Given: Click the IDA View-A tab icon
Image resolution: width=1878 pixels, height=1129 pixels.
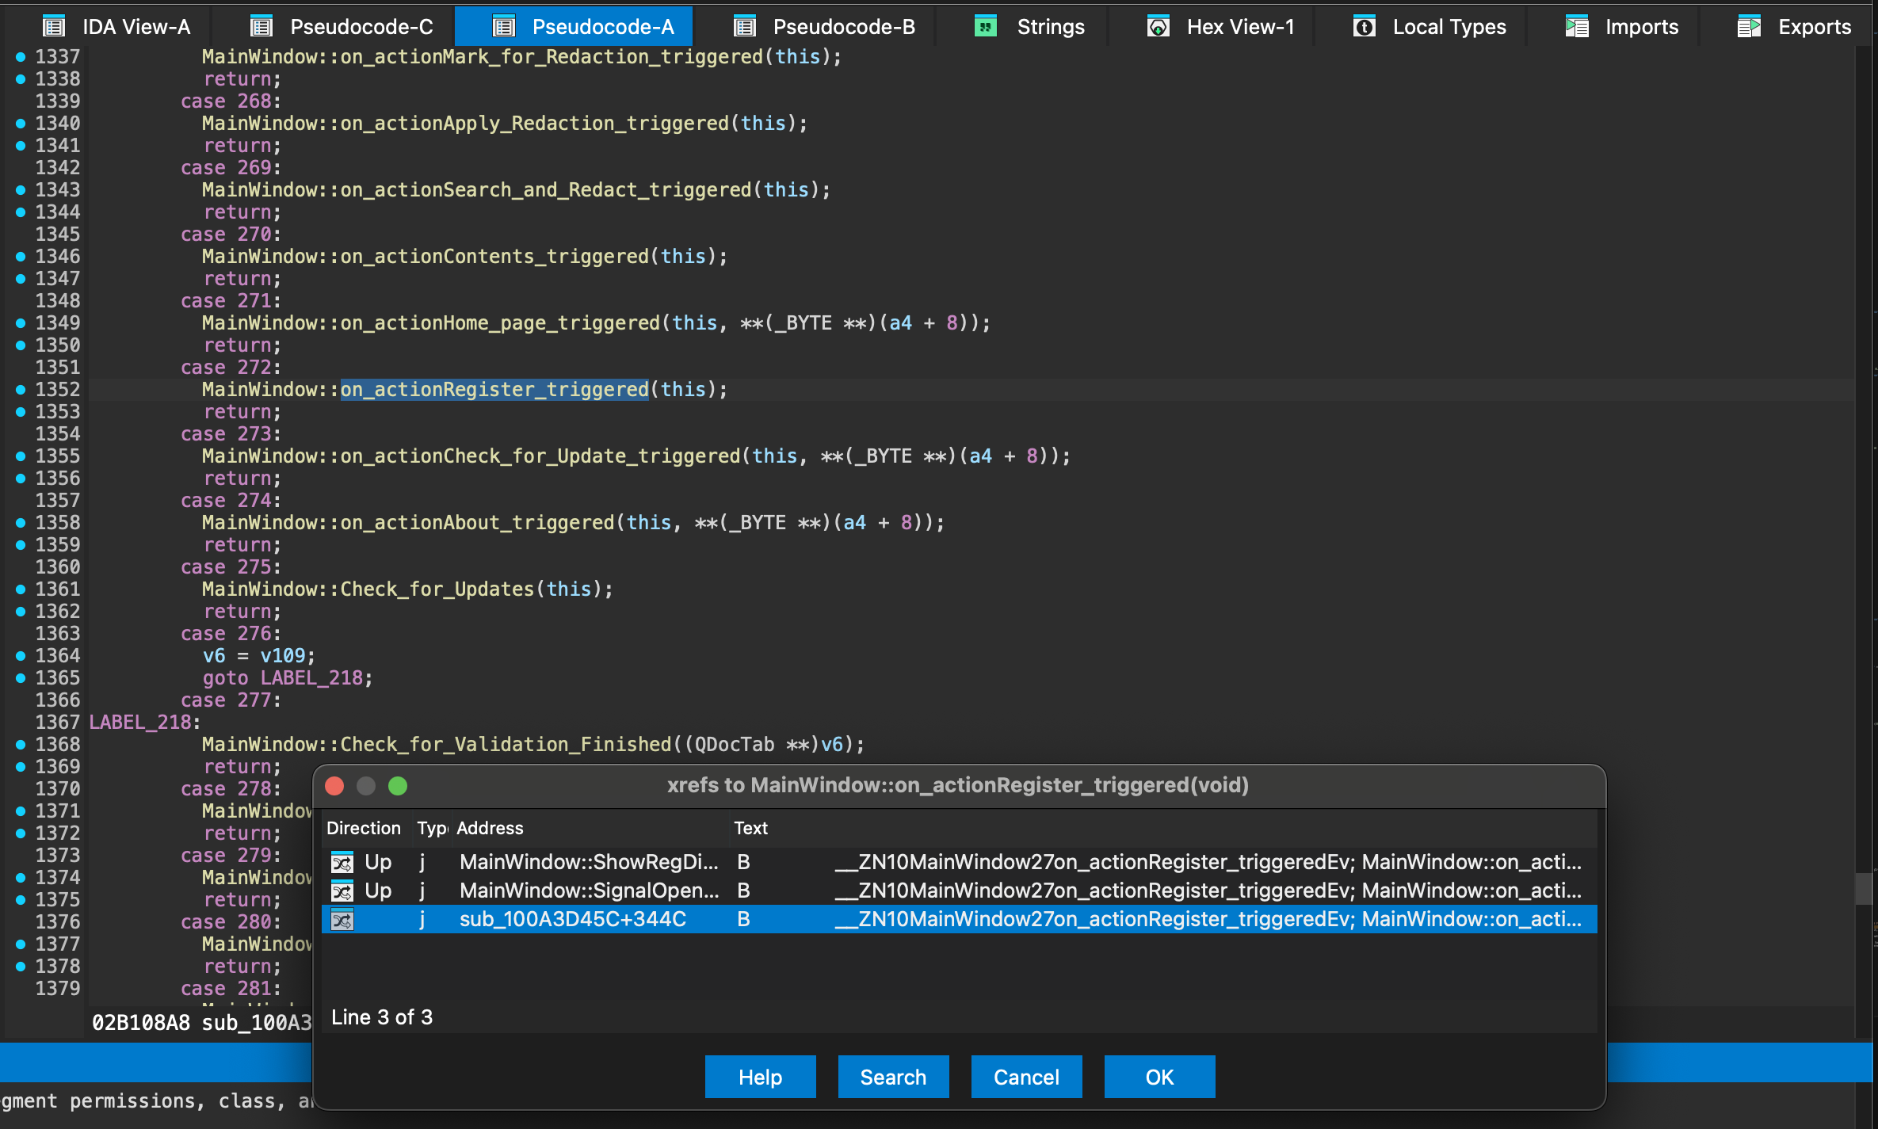Looking at the screenshot, I should [54, 27].
